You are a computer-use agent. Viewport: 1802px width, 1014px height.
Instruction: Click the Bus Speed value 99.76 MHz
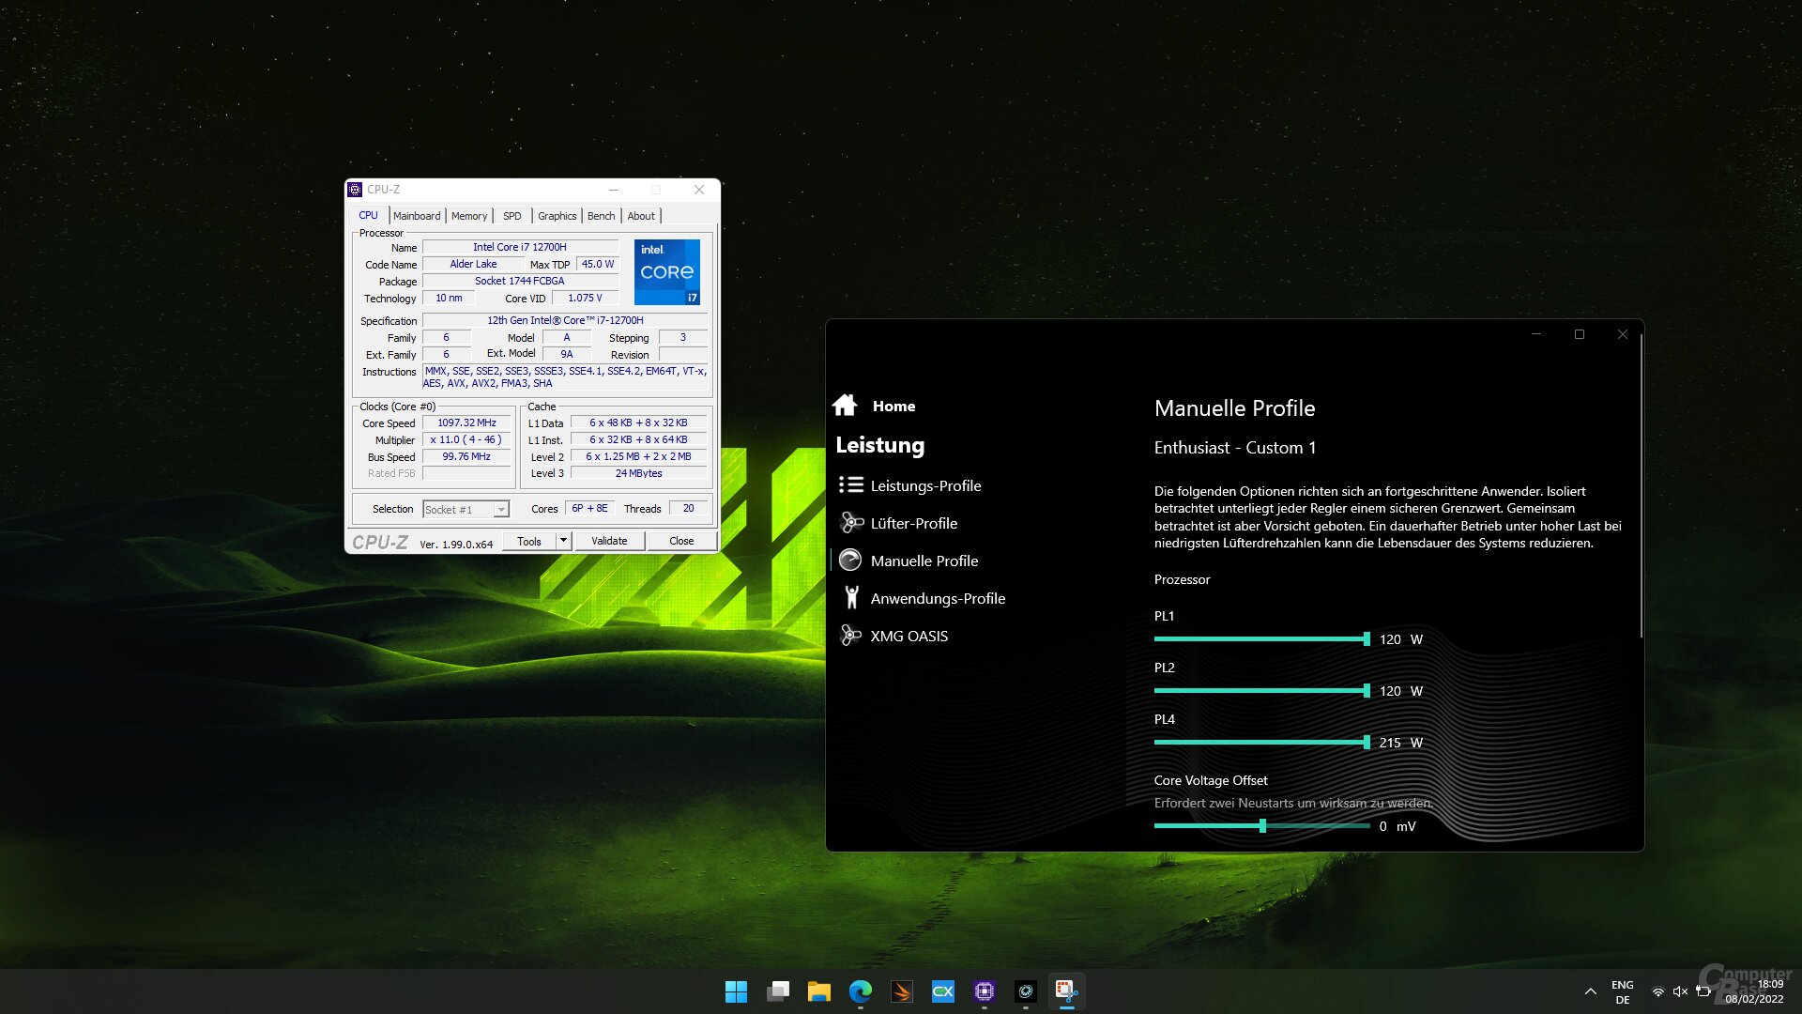pos(466,456)
